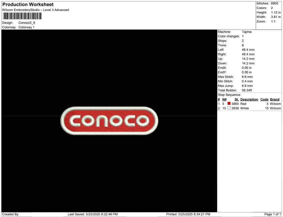
Task: Click the width value '3.81 in'
Action: pyautogui.click(x=276, y=17)
